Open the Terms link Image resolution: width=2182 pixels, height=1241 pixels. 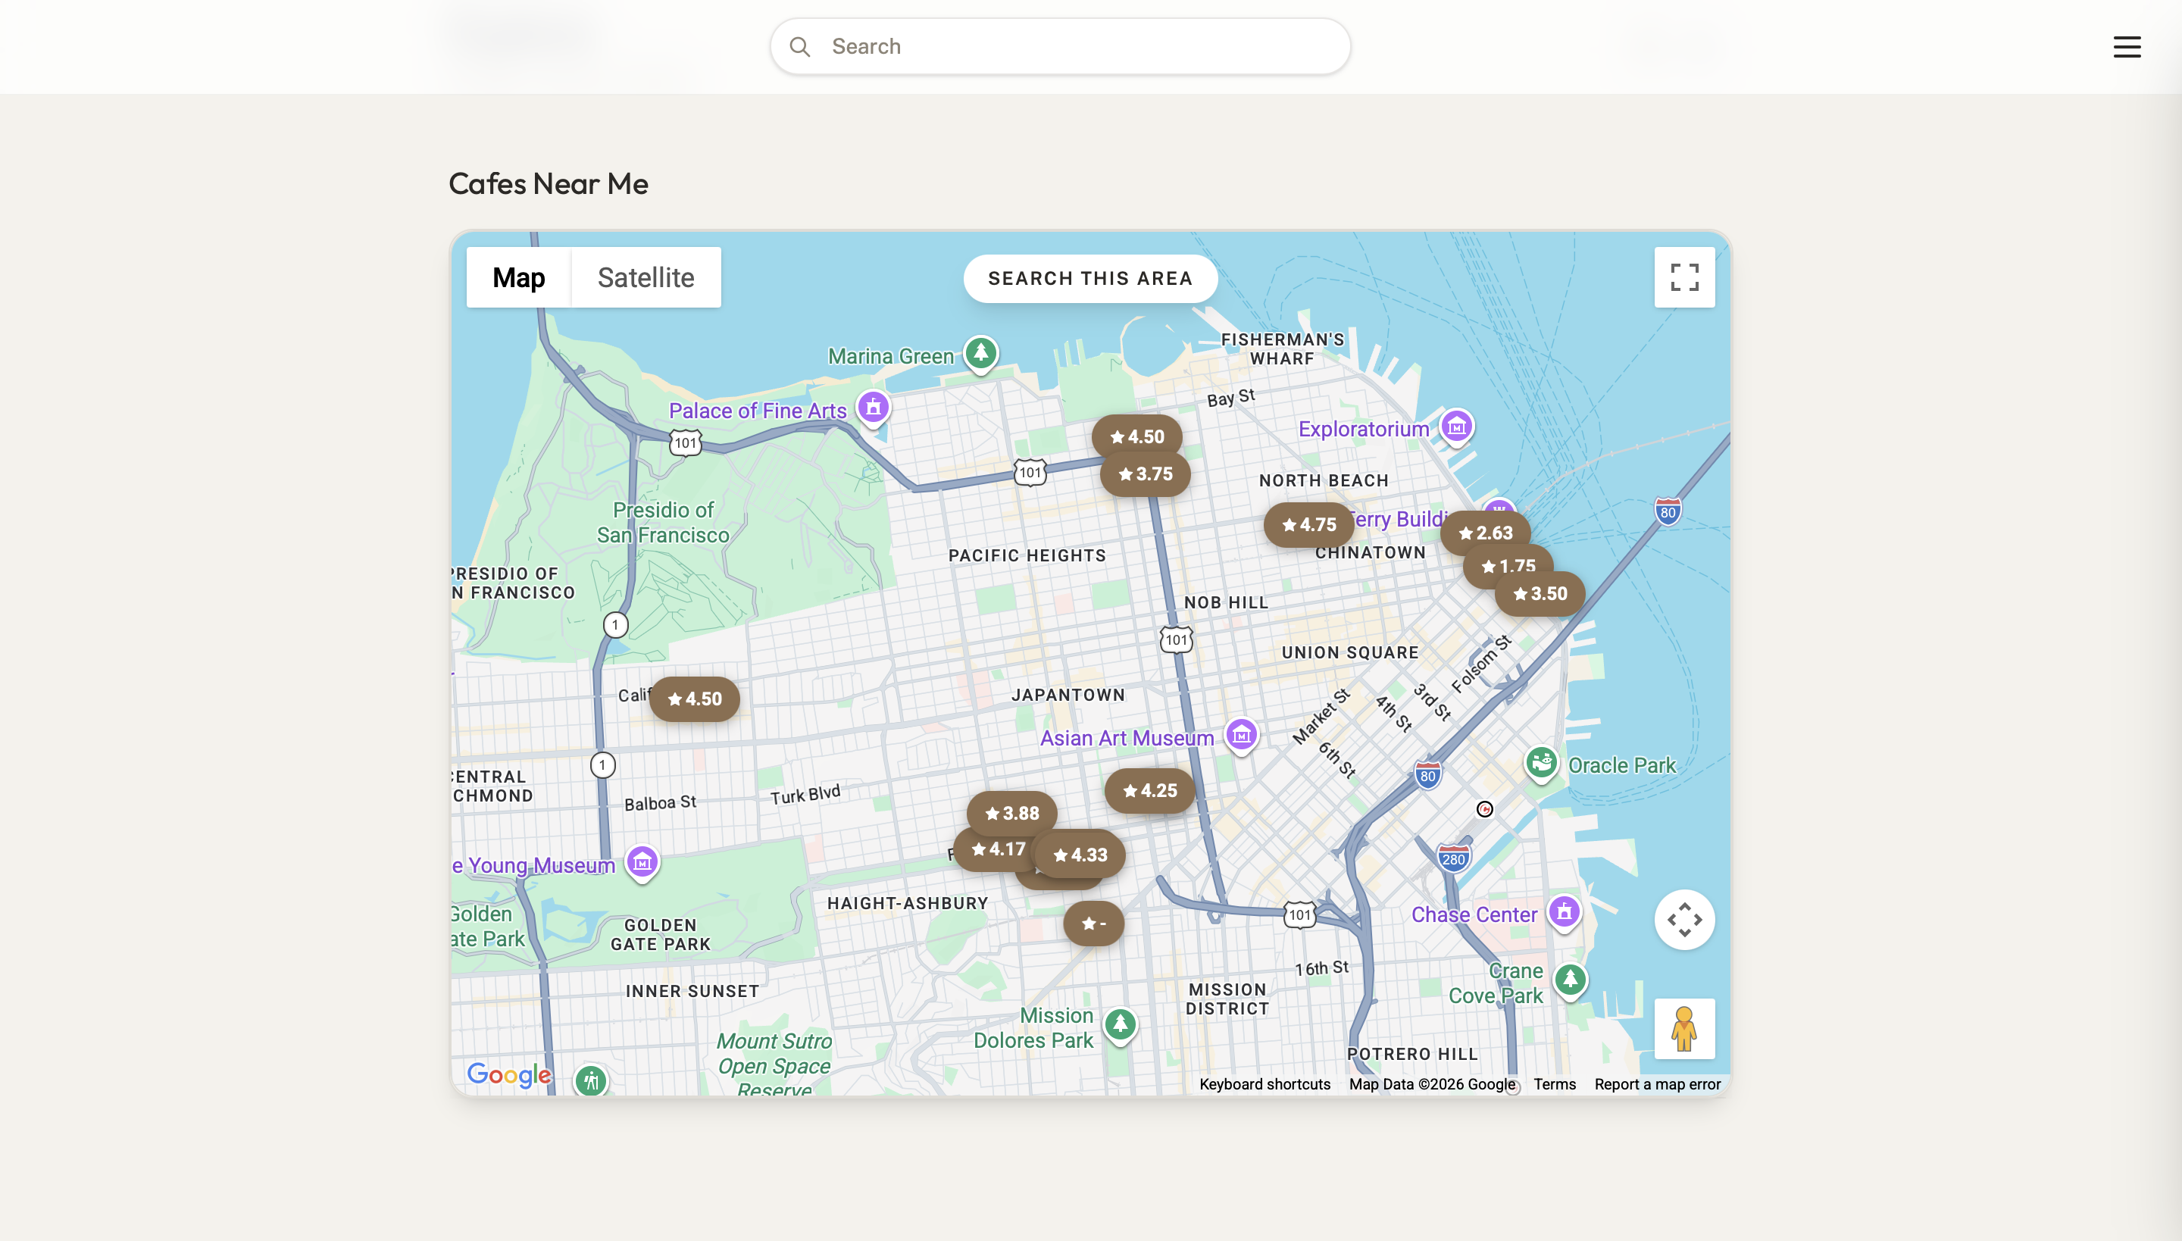[1553, 1083]
